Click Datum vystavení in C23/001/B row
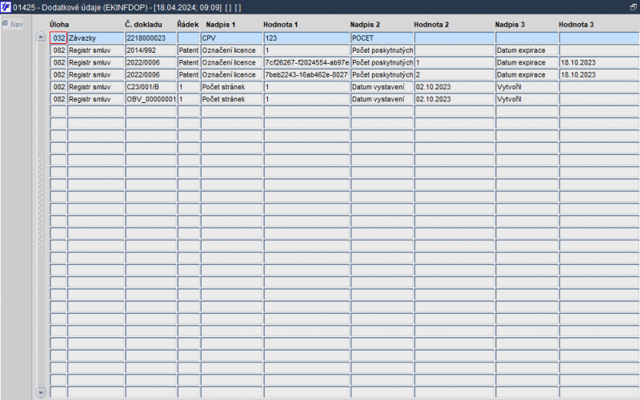This screenshot has height=400, width=640. coord(382,87)
